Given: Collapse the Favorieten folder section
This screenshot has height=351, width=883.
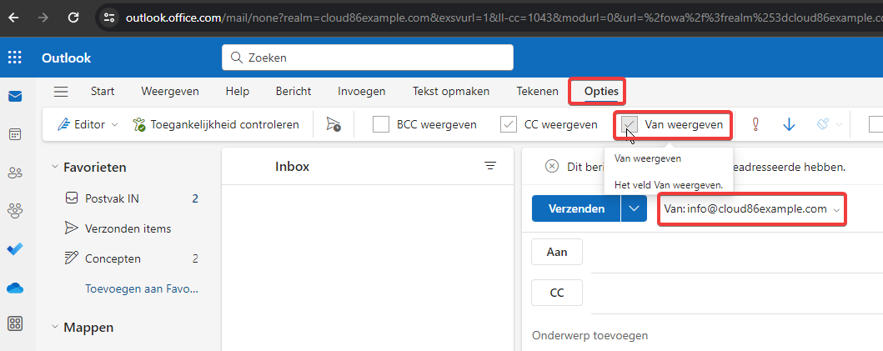Looking at the screenshot, I should [55, 168].
